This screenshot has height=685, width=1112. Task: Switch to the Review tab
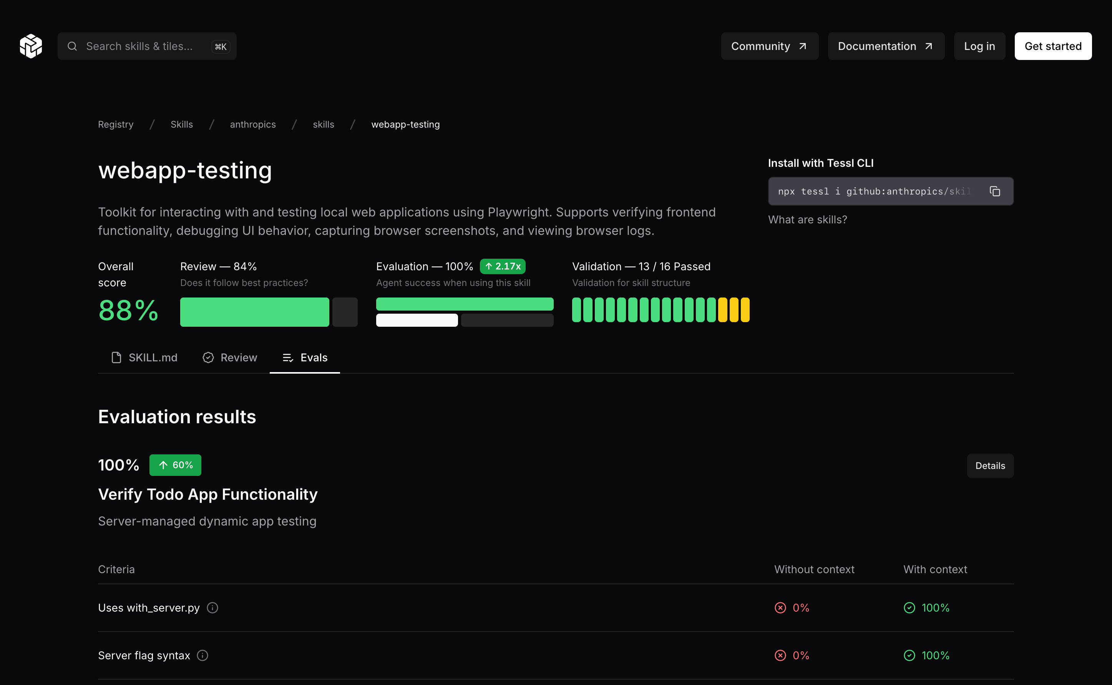230,357
